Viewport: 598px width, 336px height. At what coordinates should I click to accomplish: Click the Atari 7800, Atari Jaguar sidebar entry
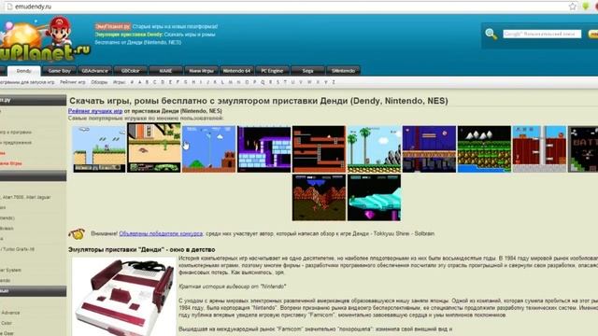[x=25, y=197]
